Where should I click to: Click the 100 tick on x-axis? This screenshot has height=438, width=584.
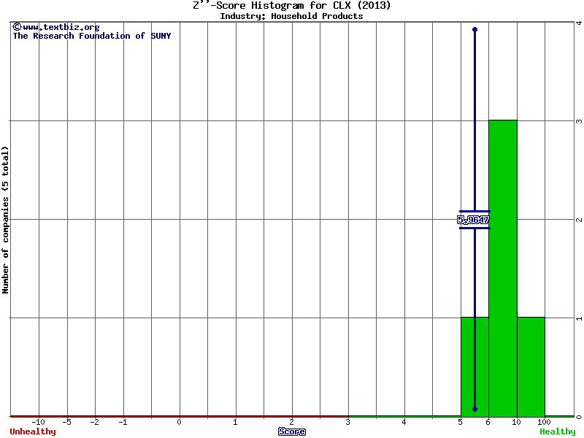(545, 422)
